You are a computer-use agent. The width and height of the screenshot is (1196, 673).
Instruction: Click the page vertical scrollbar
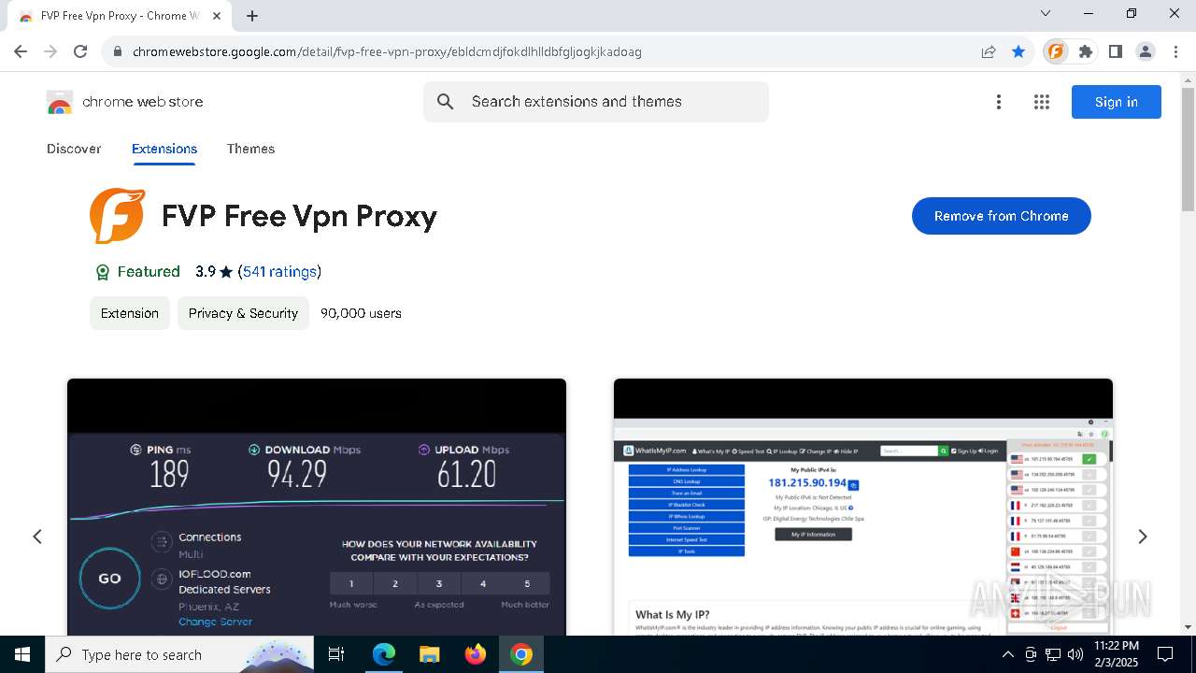[1188, 150]
